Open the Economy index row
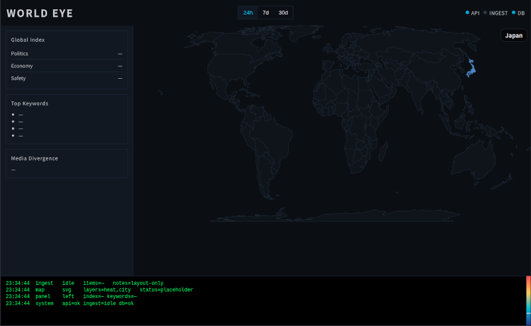Screen dimensions: 531x326 point(66,66)
